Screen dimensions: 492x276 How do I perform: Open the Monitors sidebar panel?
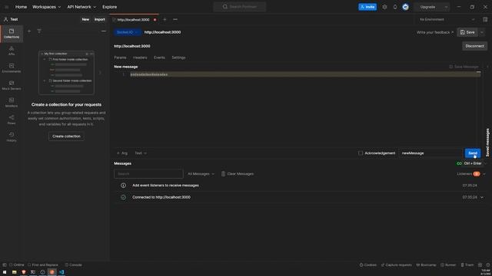pyautogui.click(x=12, y=102)
